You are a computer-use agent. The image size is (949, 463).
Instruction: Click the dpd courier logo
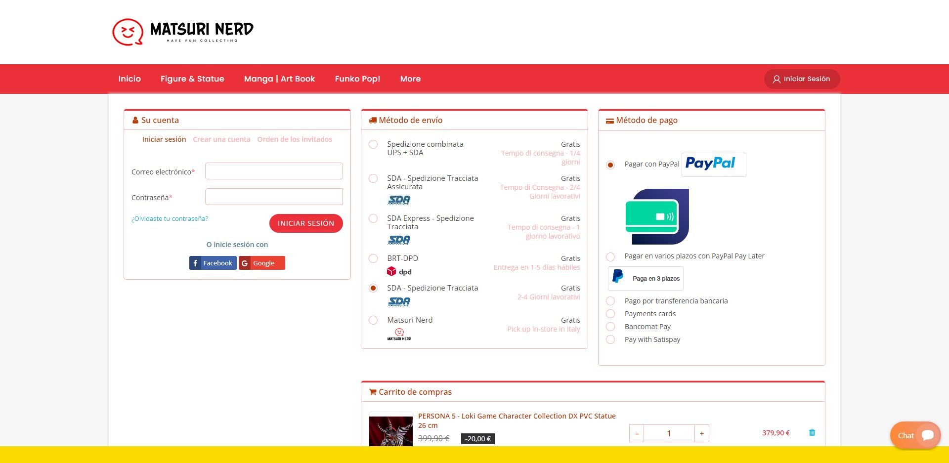point(399,271)
